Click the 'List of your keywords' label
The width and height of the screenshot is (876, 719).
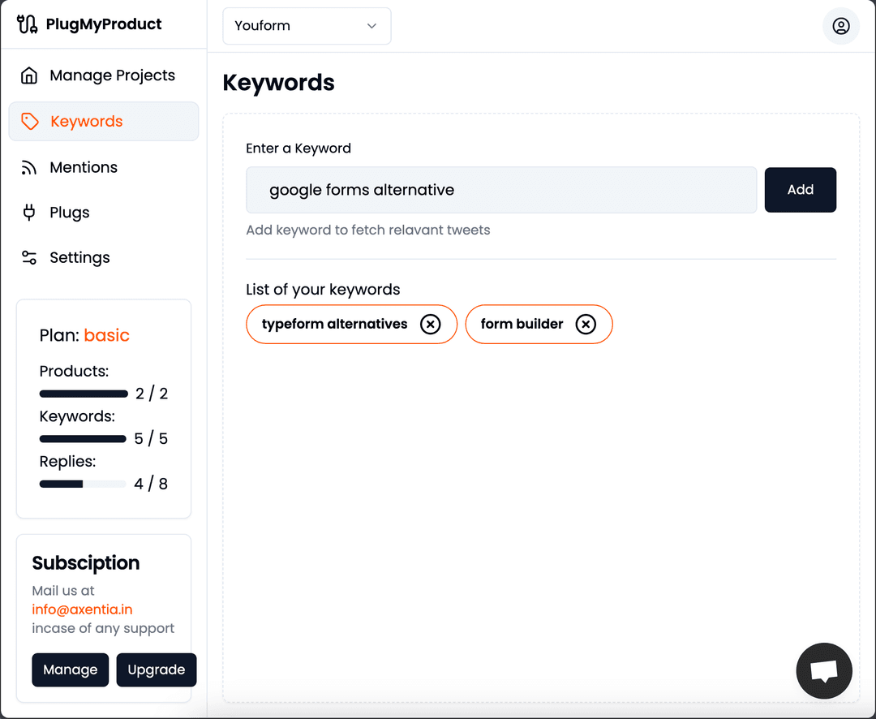click(x=323, y=289)
